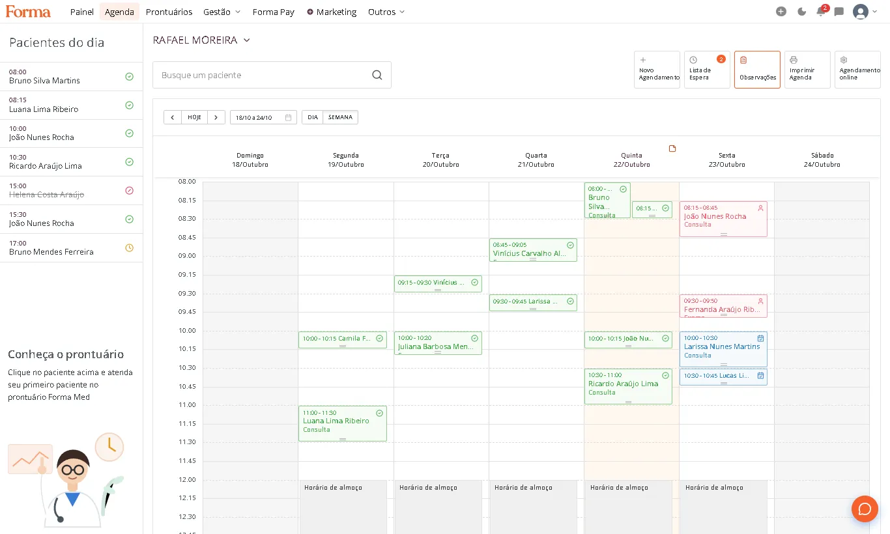Open the messages speech bubble icon

click(x=839, y=12)
